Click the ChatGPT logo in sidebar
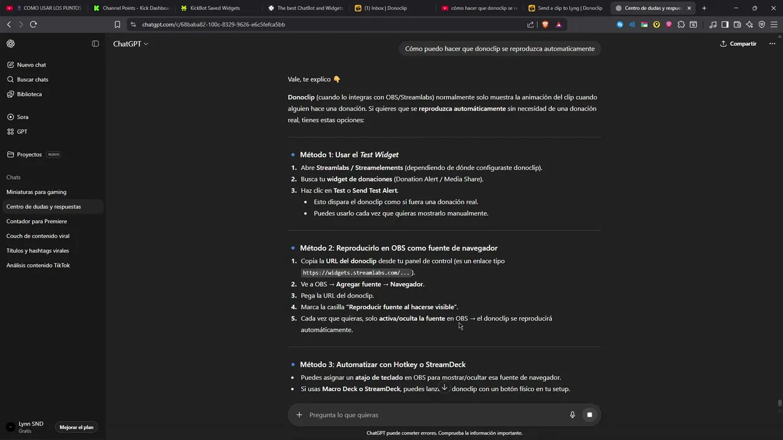 click(10, 43)
